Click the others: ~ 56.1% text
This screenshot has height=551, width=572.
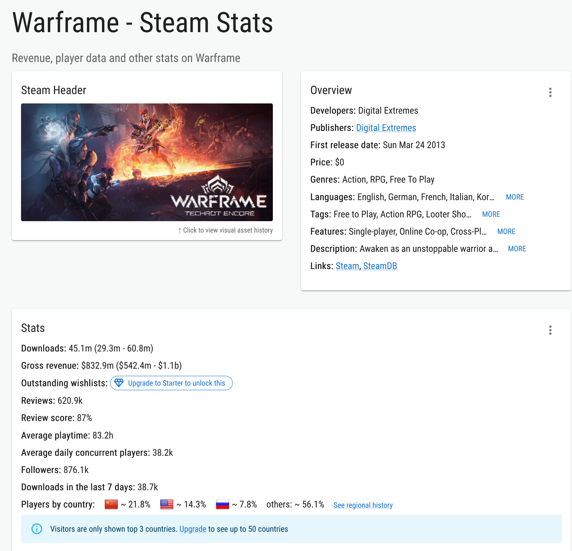click(295, 504)
